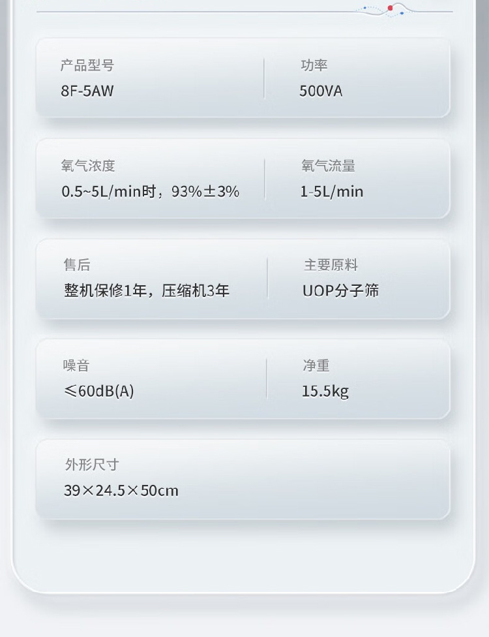Click the 氧气流量 label

click(x=328, y=166)
